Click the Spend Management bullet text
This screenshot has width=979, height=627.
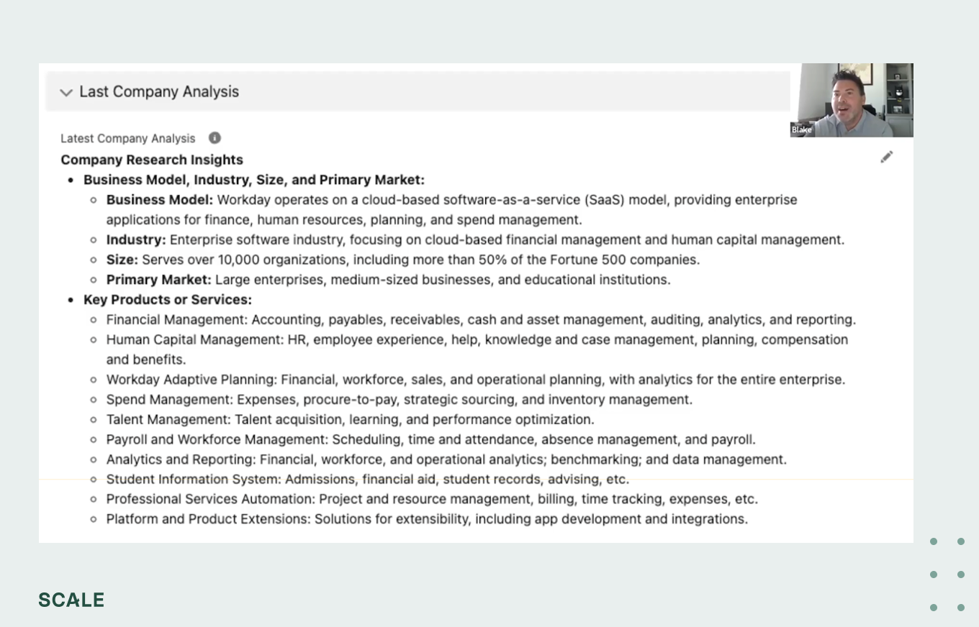399,400
